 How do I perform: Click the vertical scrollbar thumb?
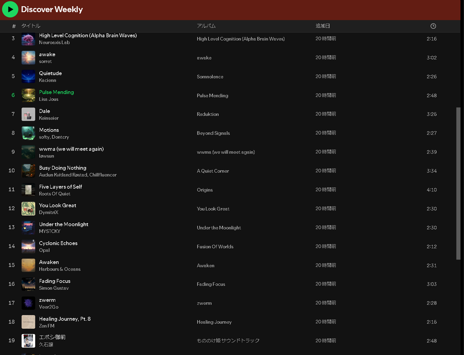coord(458,183)
